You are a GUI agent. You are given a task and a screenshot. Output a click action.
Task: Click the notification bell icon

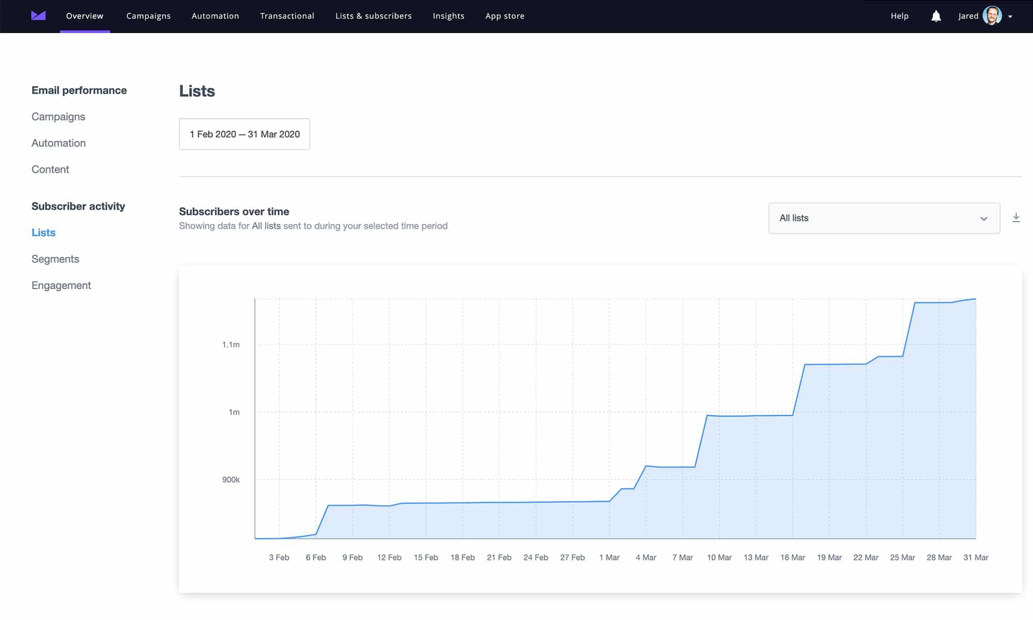pyautogui.click(x=936, y=16)
